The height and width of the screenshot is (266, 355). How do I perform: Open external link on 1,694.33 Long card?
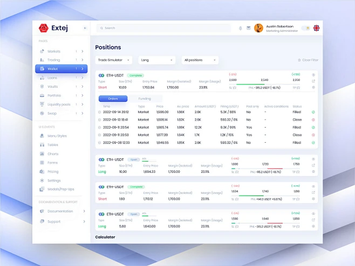tap(313, 165)
